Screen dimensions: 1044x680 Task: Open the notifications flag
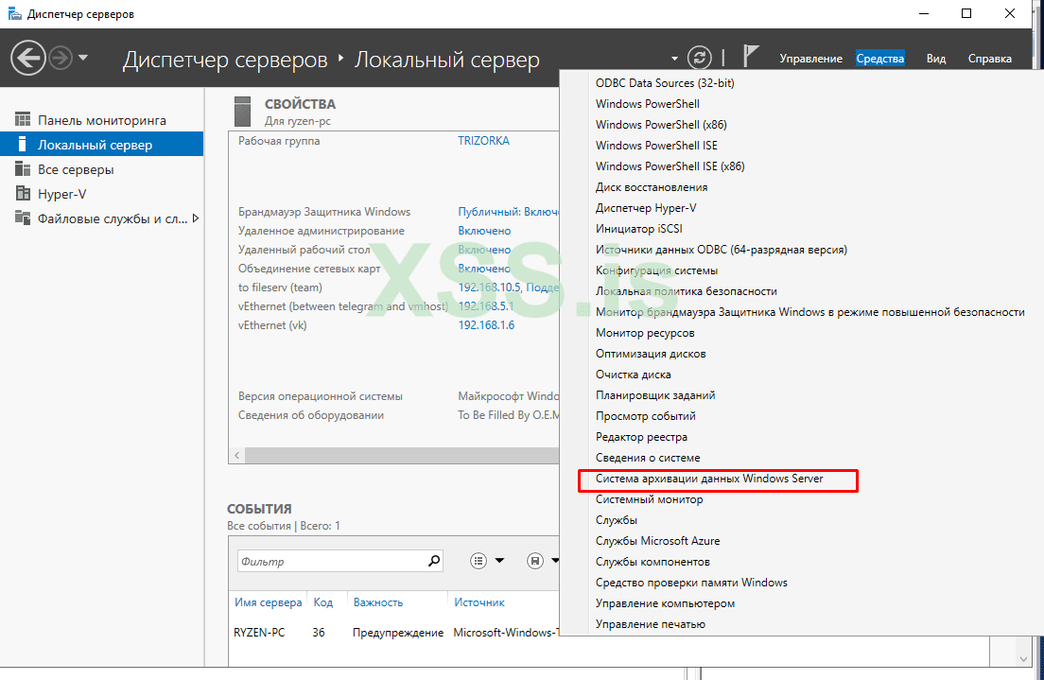coord(751,57)
